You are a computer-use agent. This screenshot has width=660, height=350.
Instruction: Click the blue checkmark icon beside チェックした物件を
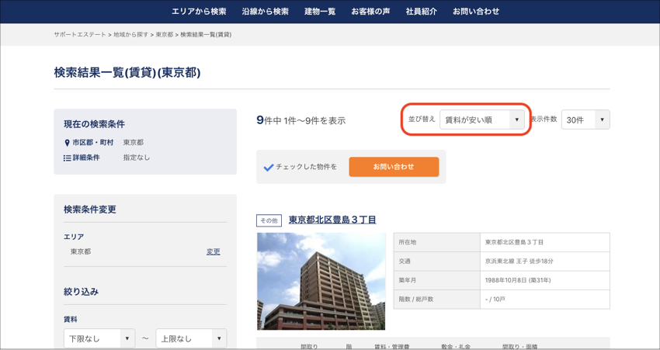269,167
